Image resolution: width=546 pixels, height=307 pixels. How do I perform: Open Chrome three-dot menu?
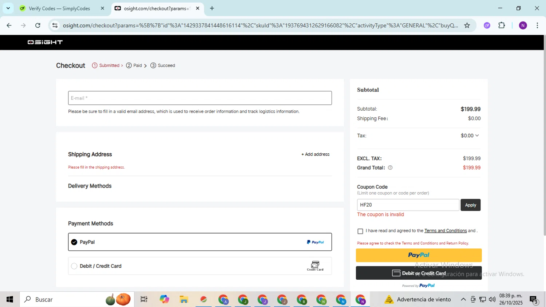click(537, 25)
